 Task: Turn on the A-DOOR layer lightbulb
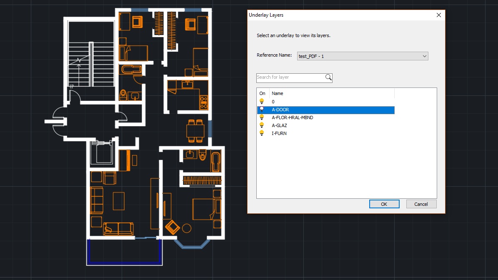coord(262,110)
